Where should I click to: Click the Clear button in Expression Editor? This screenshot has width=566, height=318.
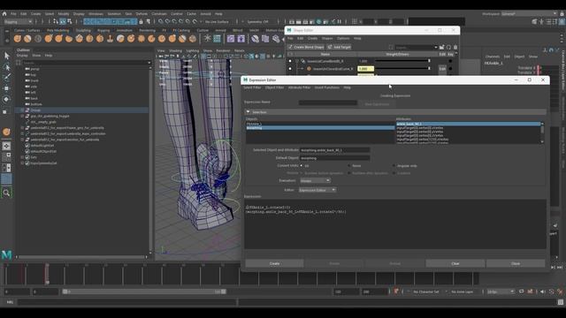pos(455,263)
